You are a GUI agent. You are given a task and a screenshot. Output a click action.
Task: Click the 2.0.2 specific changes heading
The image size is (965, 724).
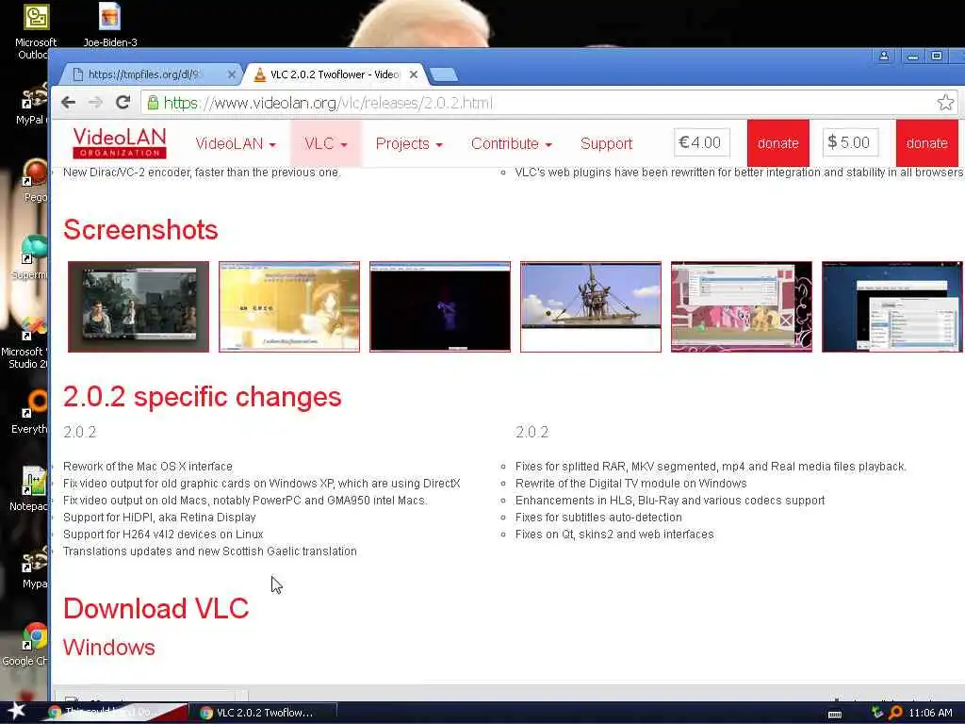202,397
